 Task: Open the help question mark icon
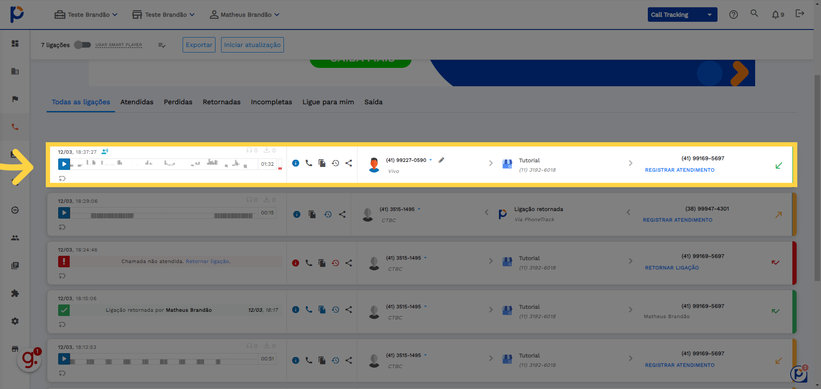733,15
